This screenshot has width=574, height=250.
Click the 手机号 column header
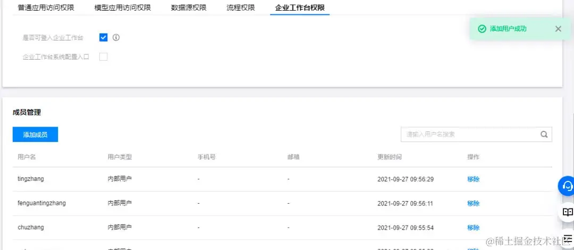tap(206, 157)
